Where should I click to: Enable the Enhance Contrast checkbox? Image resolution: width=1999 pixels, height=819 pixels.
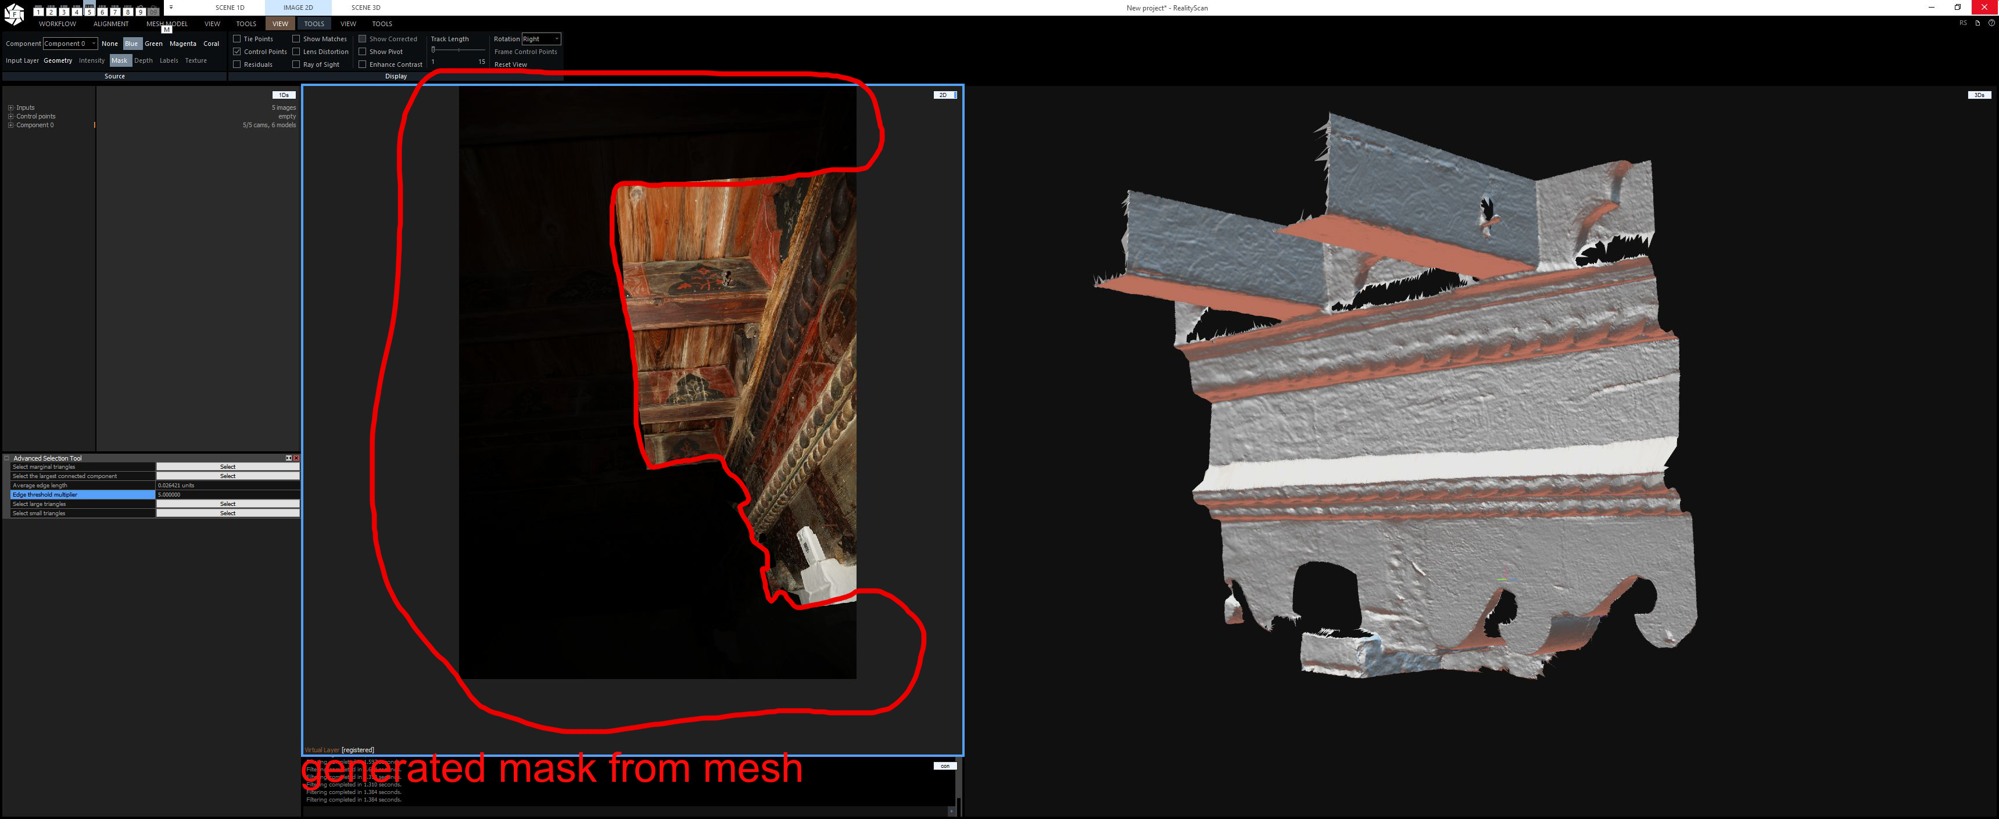click(x=361, y=64)
